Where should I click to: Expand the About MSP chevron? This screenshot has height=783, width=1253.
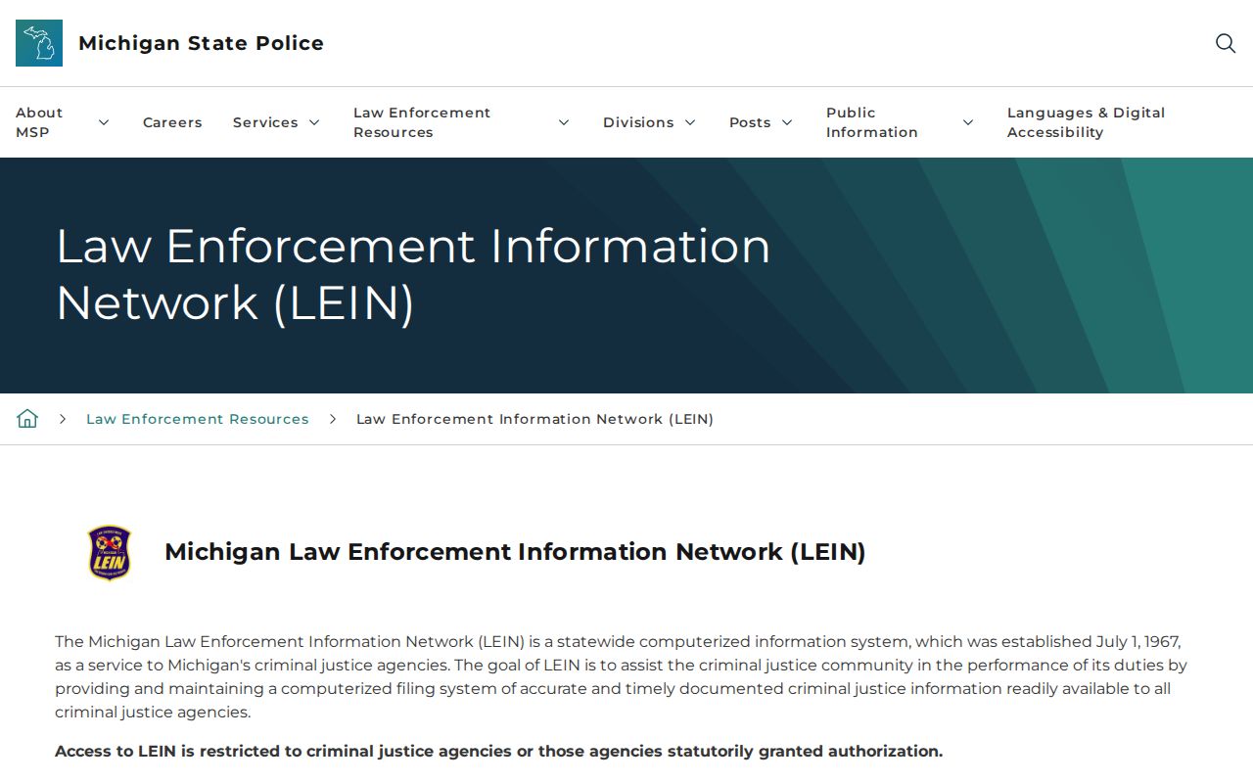pyautogui.click(x=104, y=122)
